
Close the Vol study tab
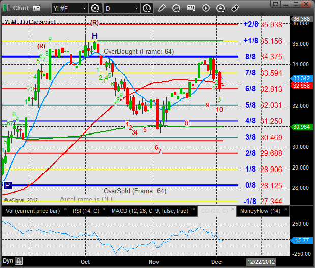65,209
